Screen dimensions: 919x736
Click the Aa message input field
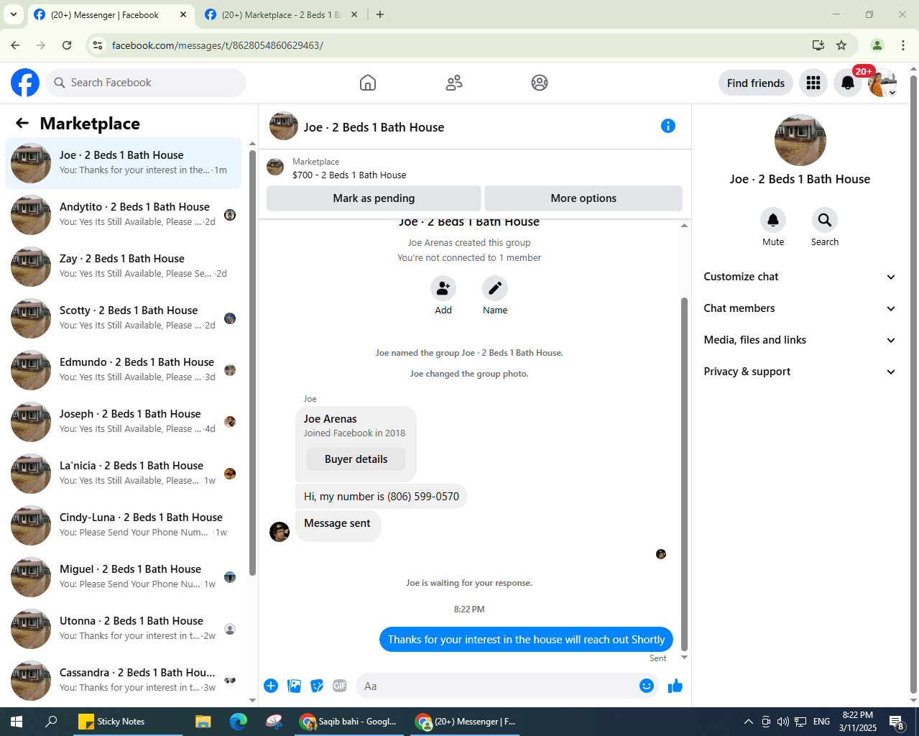pyautogui.click(x=497, y=686)
